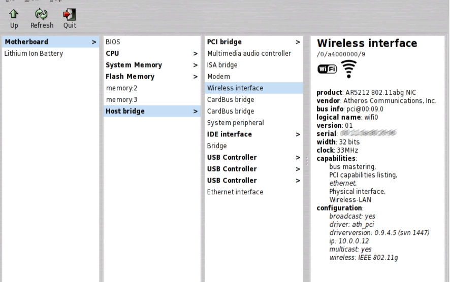Select Host bridge item
The height and width of the screenshot is (282, 450).
click(152, 111)
